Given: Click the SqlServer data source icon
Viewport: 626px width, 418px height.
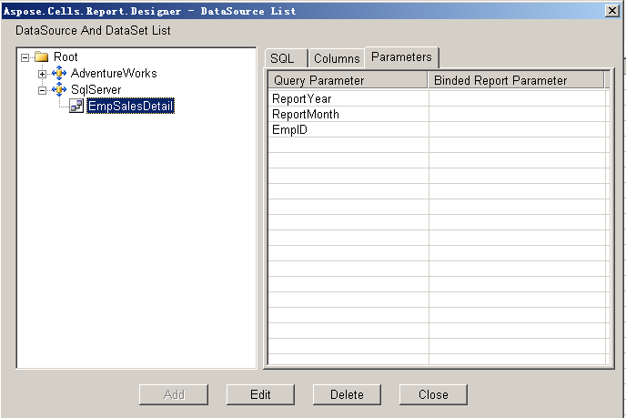Looking at the screenshot, I should pos(59,89).
